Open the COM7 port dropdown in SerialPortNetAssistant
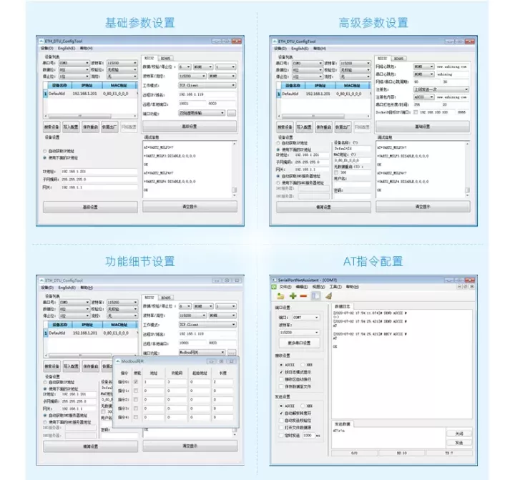Viewport: 515px width, 480px height. tap(305, 318)
